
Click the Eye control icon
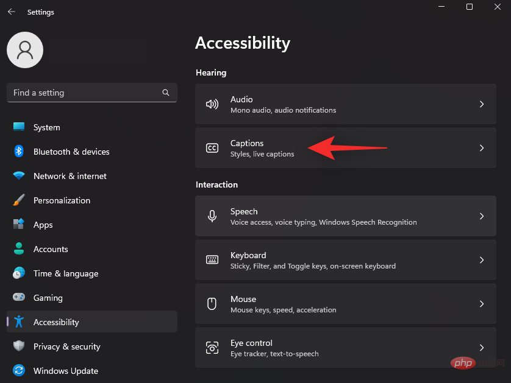212,348
